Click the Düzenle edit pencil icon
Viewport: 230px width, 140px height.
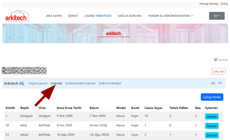[216, 60]
